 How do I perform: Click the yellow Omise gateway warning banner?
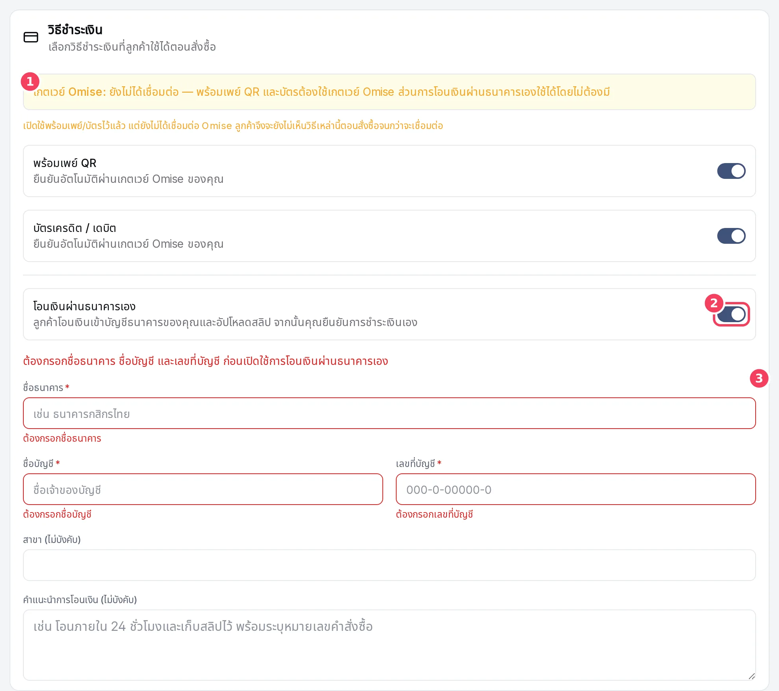tap(389, 92)
